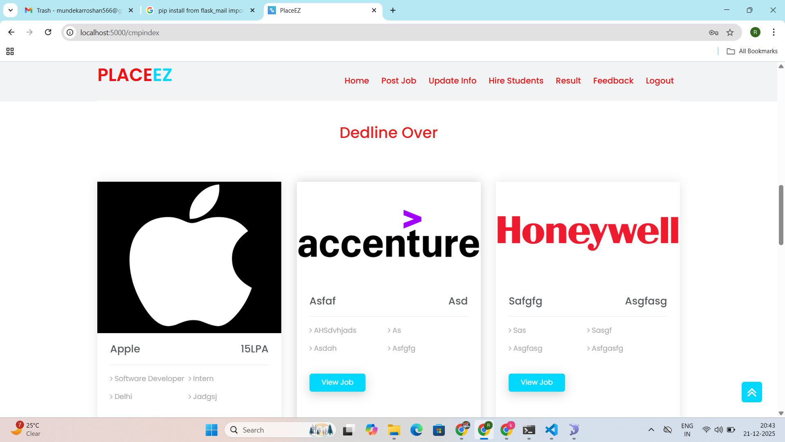Open the password key icon in address bar

coord(713,32)
